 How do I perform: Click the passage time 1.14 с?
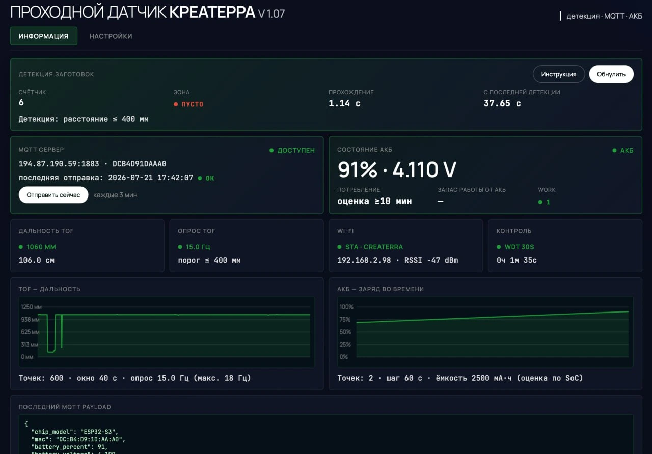[344, 103]
